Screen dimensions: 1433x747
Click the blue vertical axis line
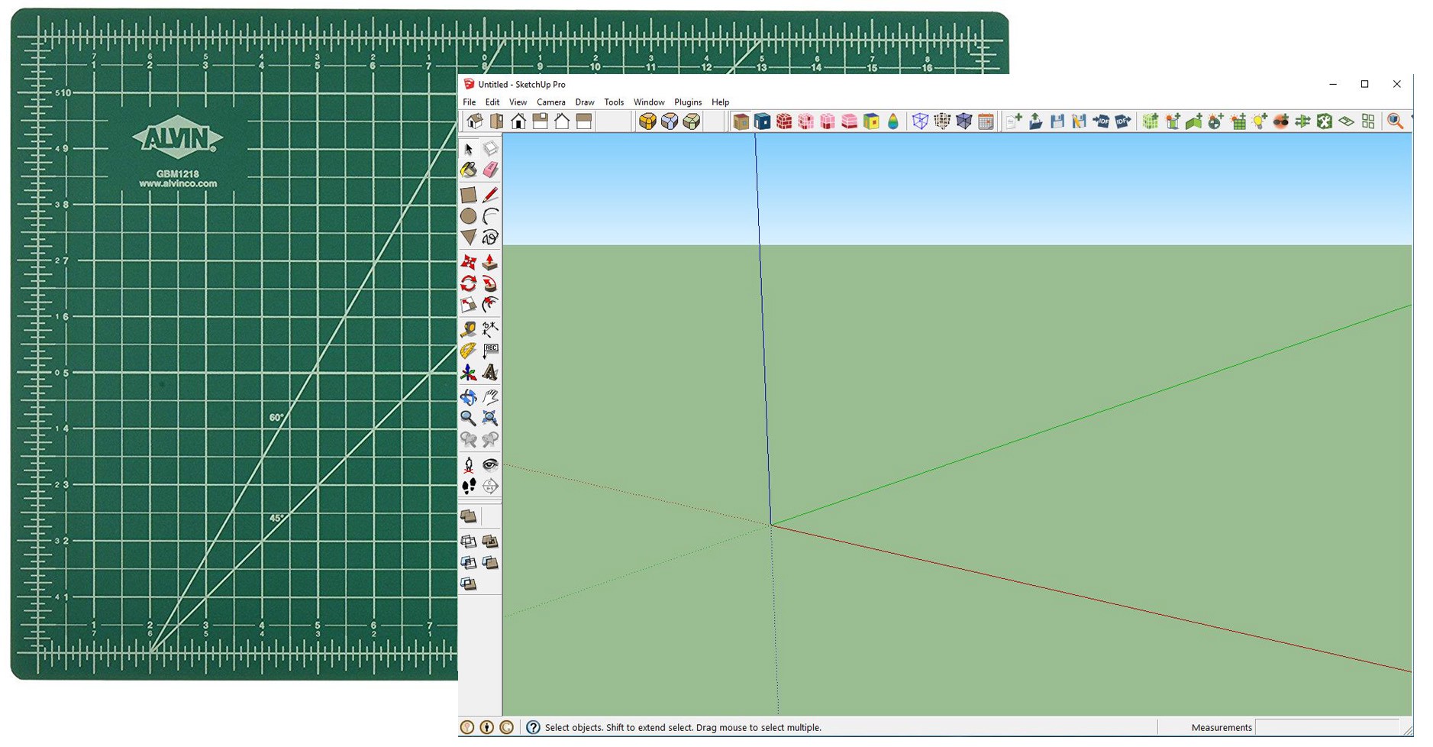(763, 328)
